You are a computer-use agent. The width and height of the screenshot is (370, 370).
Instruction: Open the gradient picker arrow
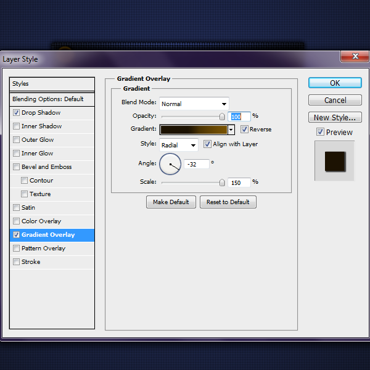(231, 129)
